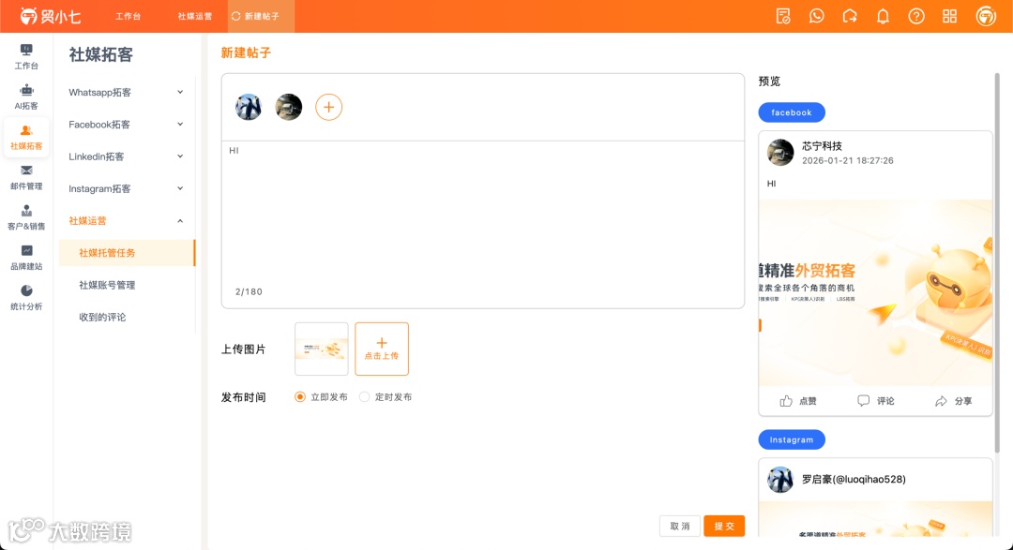
Task: Expand Whatsapp拓客 menu
Action: coord(126,93)
